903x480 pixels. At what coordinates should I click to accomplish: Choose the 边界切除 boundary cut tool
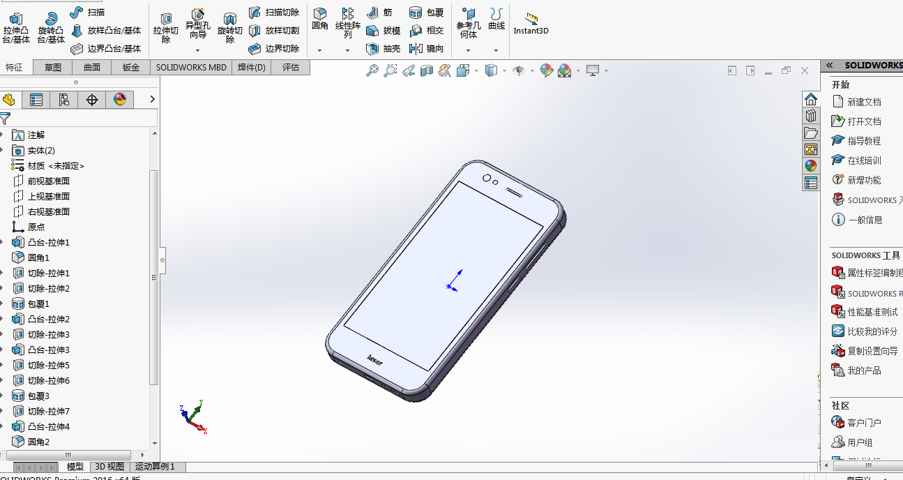coord(274,49)
